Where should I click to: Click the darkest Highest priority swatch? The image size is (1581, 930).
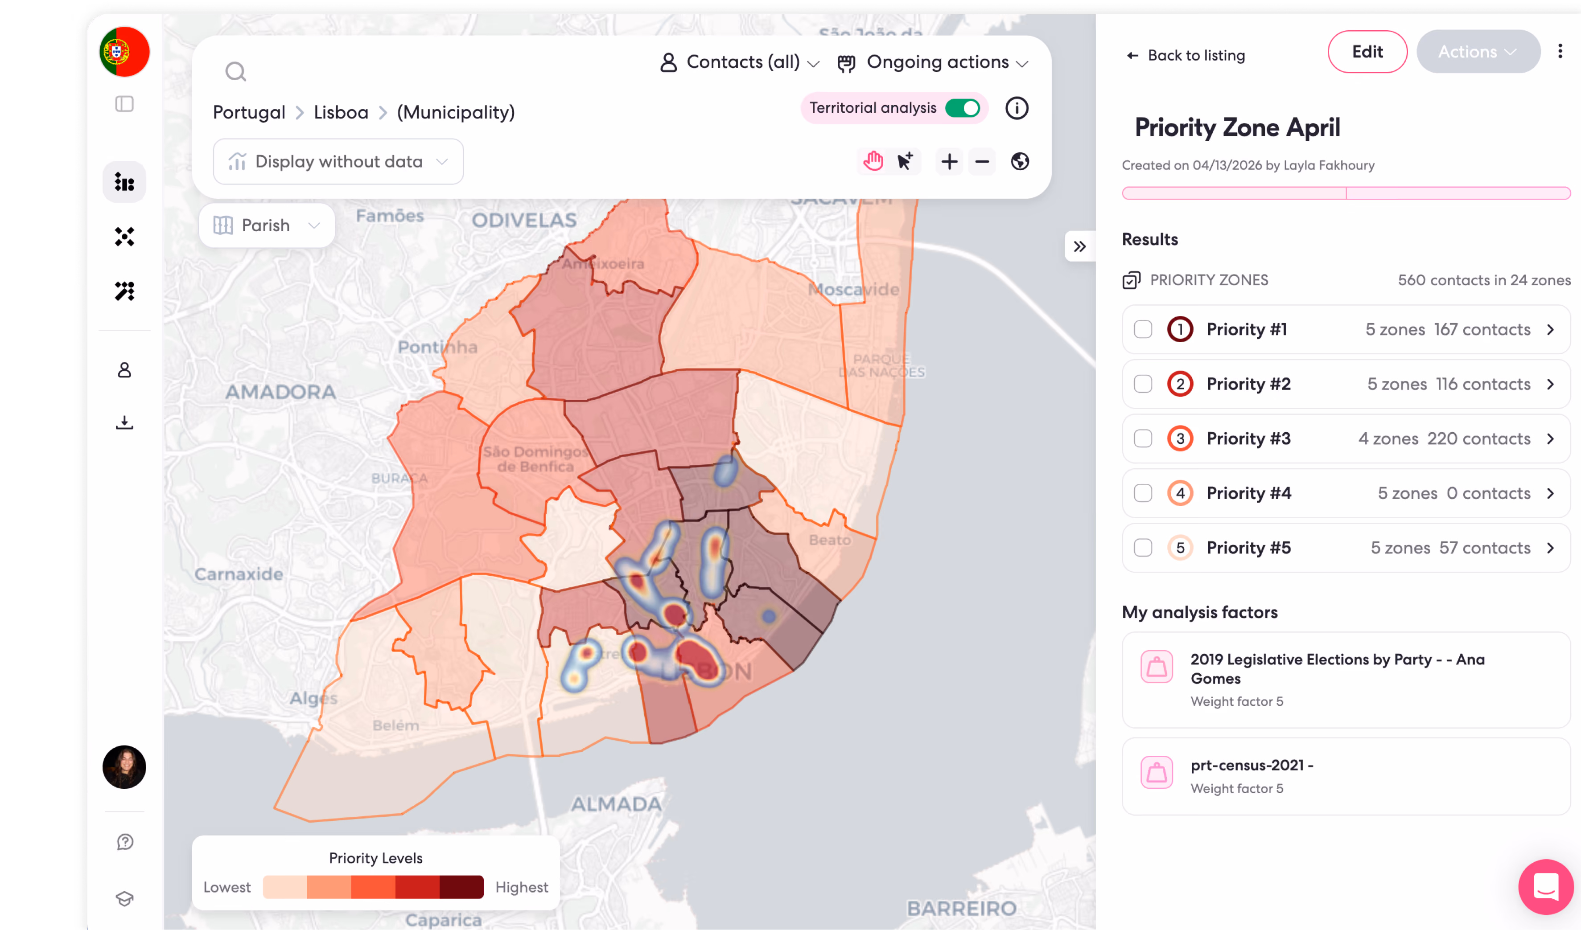click(x=462, y=887)
